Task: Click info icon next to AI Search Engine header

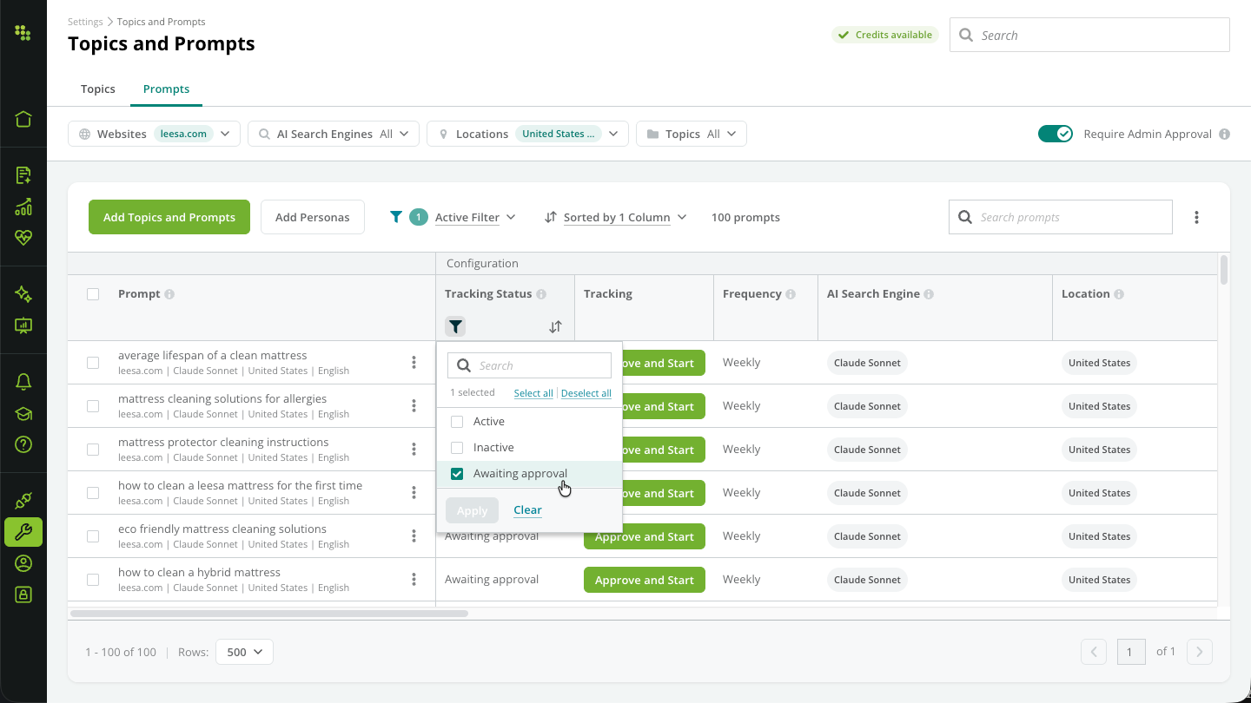Action: click(x=929, y=294)
